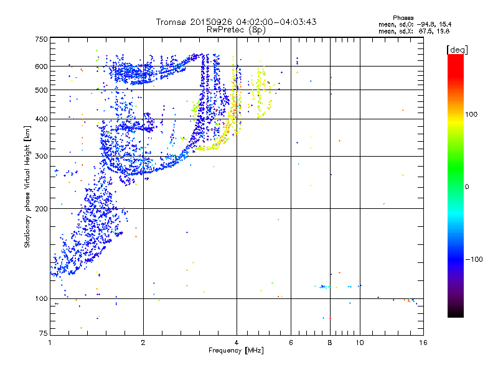Click the colorbar tick label '-100'
Viewport: 498px width, 373px height.
474,259
